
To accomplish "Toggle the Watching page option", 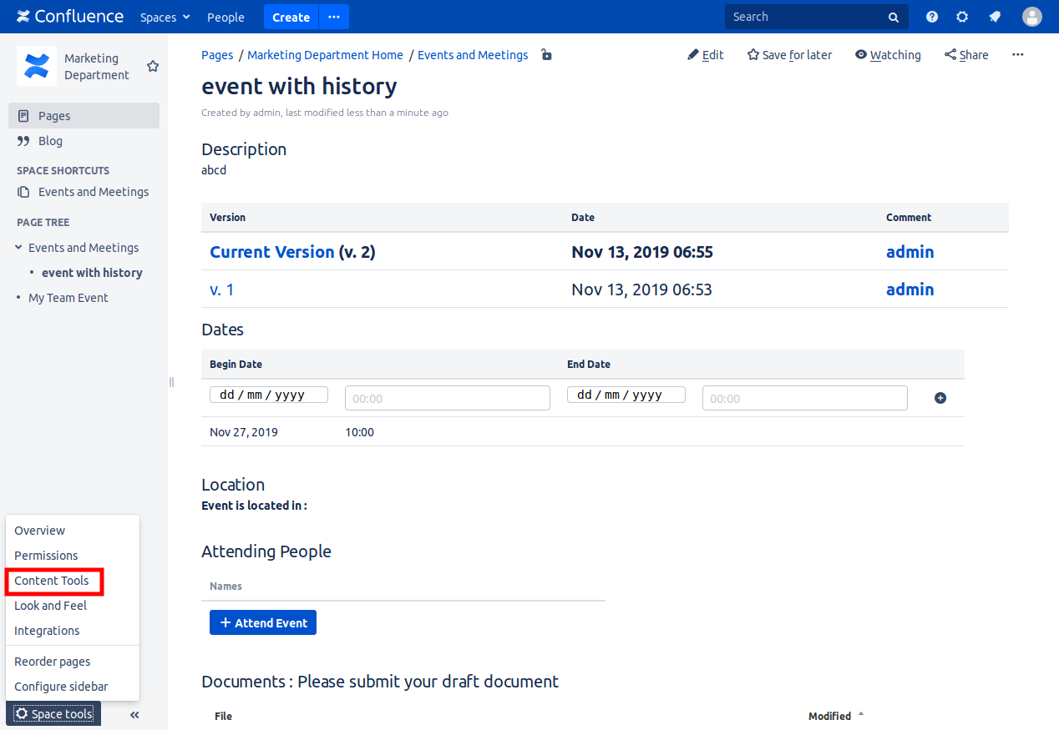I will point(888,55).
